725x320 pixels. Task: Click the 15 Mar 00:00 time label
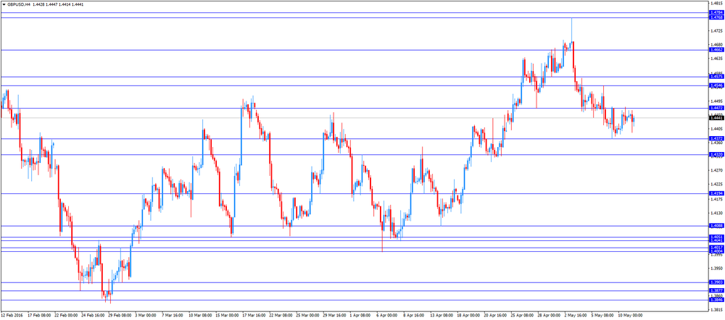[x=228, y=316]
